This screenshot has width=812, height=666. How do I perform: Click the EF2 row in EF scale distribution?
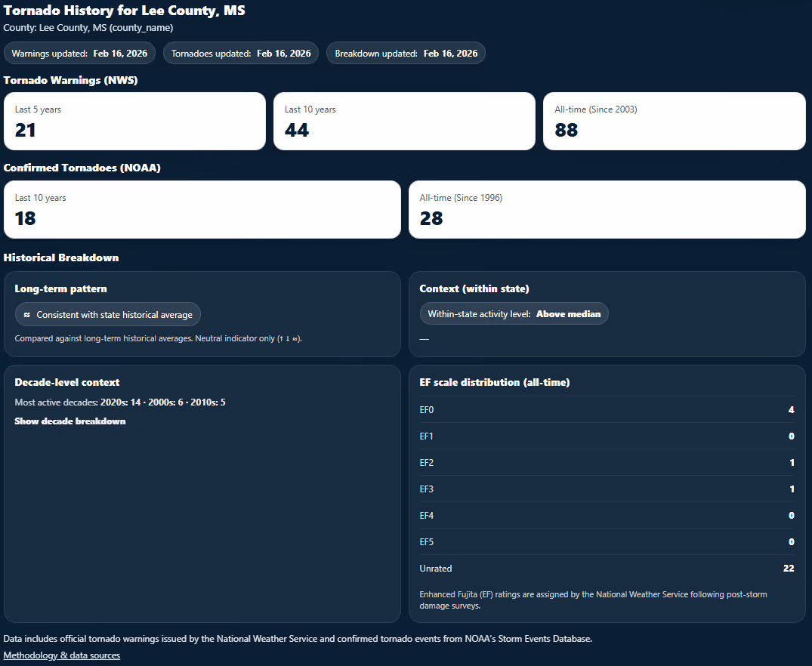[607, 462]
